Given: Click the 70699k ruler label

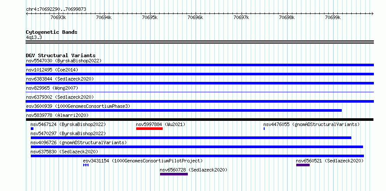Looking at the screenshot, I should (333, 17).
